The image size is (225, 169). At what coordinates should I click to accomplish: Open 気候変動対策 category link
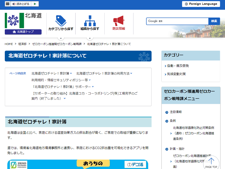176,74
